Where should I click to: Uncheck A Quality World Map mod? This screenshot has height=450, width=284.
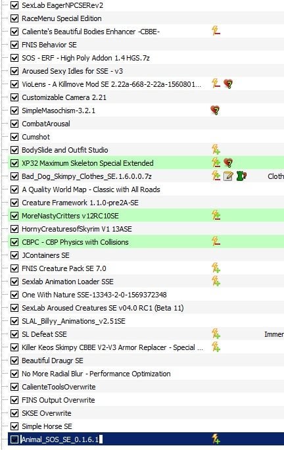[14, 189]
